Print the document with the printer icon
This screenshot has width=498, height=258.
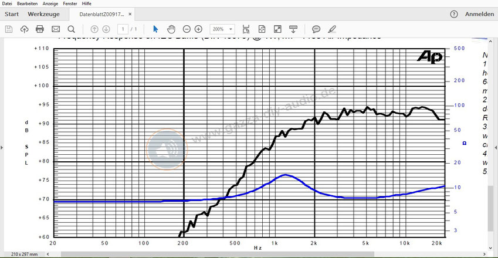40,29
